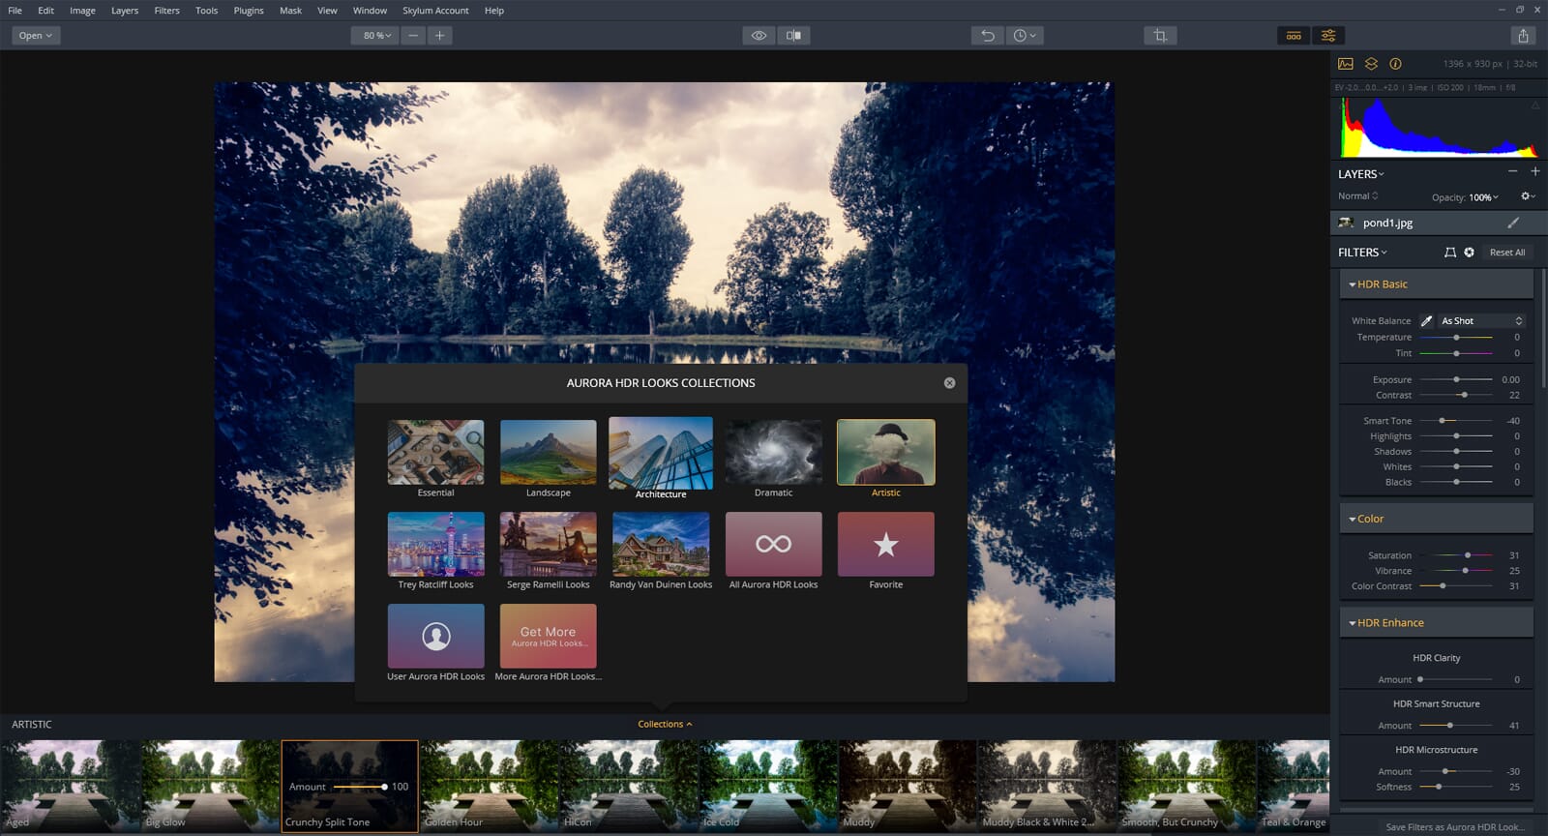This screenshot has height=836, width=1548.
Task: Zoom in with the plus button
Action: point(439,36)
